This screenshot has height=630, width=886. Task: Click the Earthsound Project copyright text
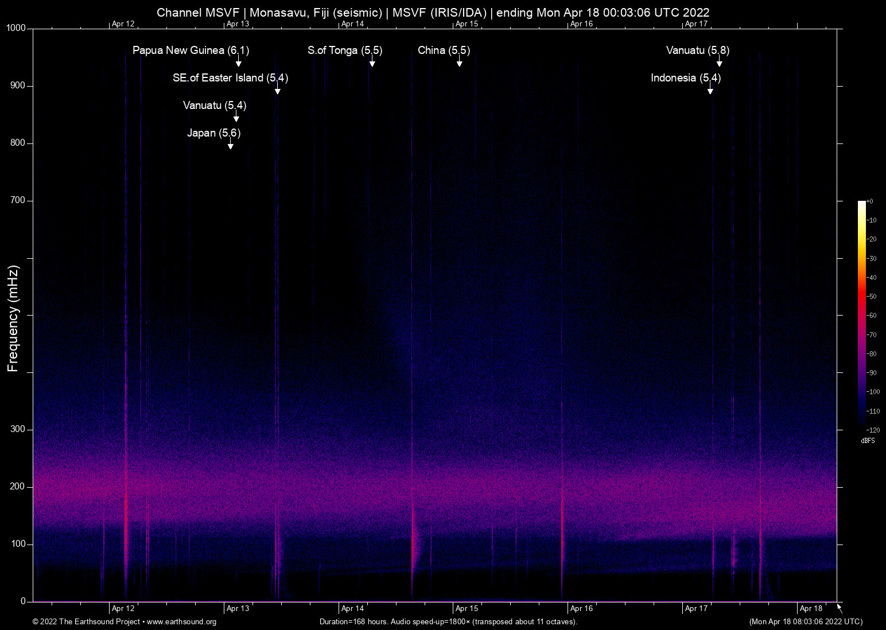86,622
